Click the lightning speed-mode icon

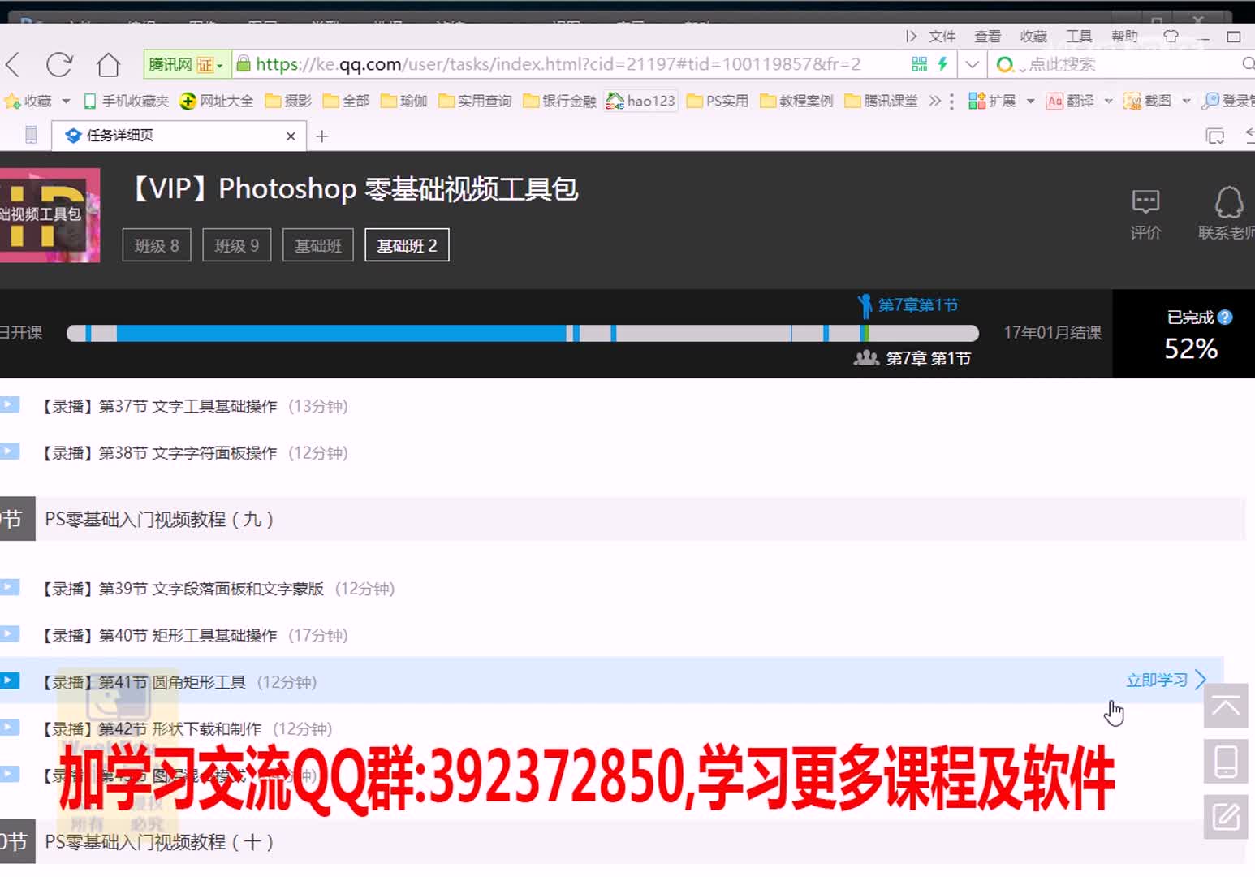942,64
